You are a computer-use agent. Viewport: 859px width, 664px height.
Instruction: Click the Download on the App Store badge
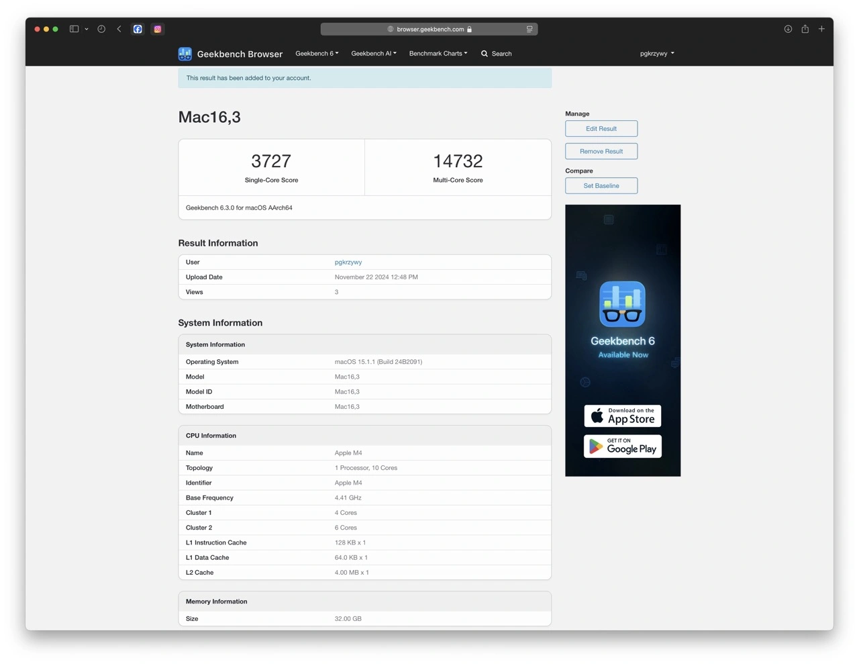tap(623, 416)
